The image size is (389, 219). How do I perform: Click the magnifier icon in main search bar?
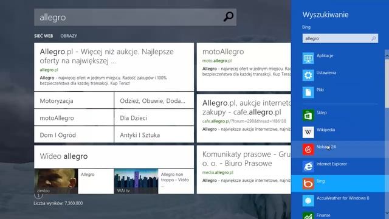tap(229, 16)
